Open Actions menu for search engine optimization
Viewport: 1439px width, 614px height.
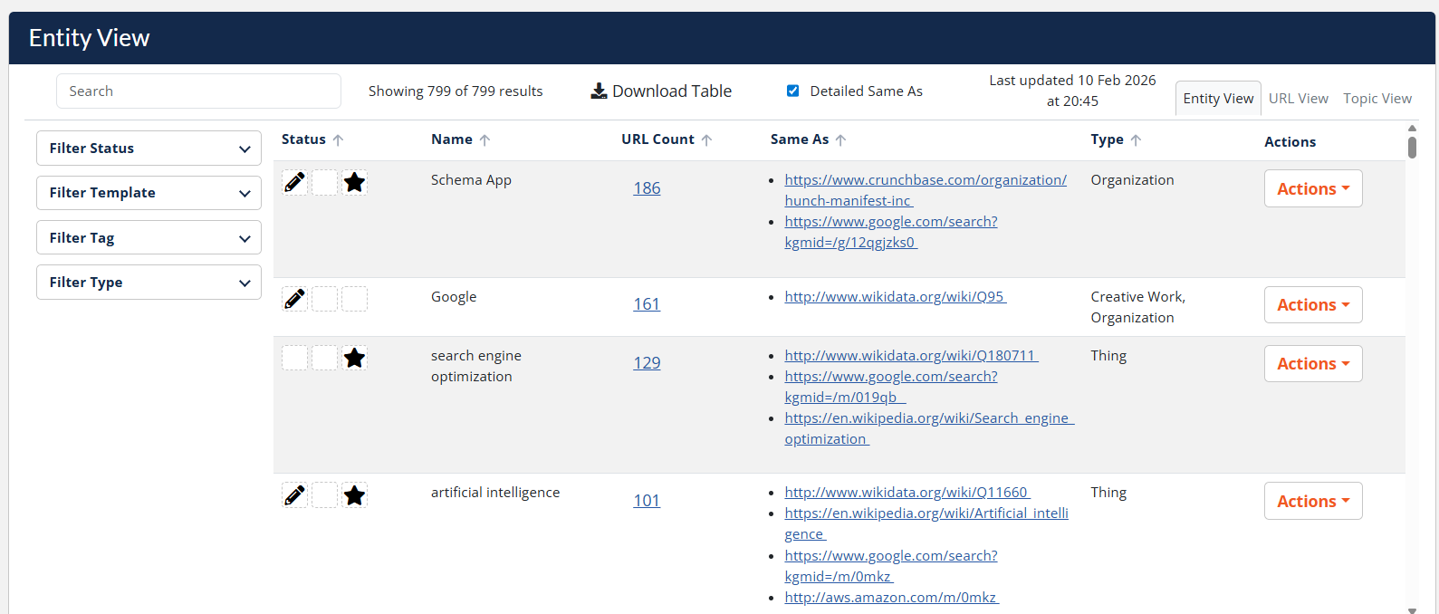pyautogui.click(x=1313, y=363)
